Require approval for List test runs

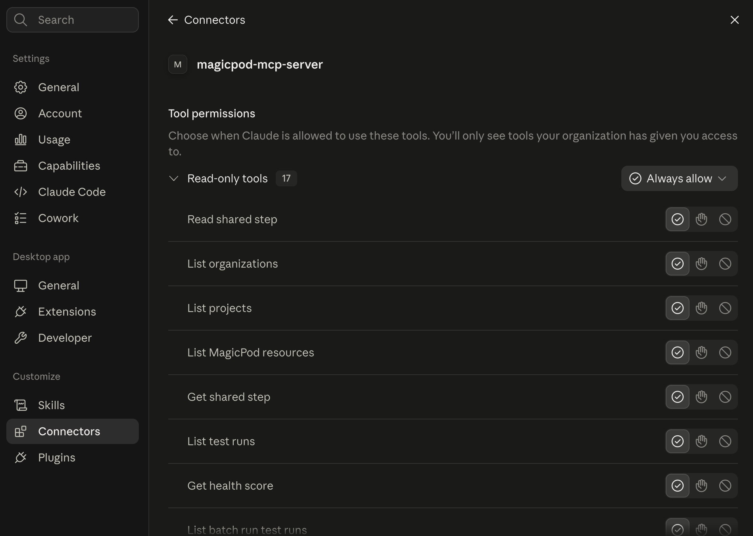click(701, 441)
